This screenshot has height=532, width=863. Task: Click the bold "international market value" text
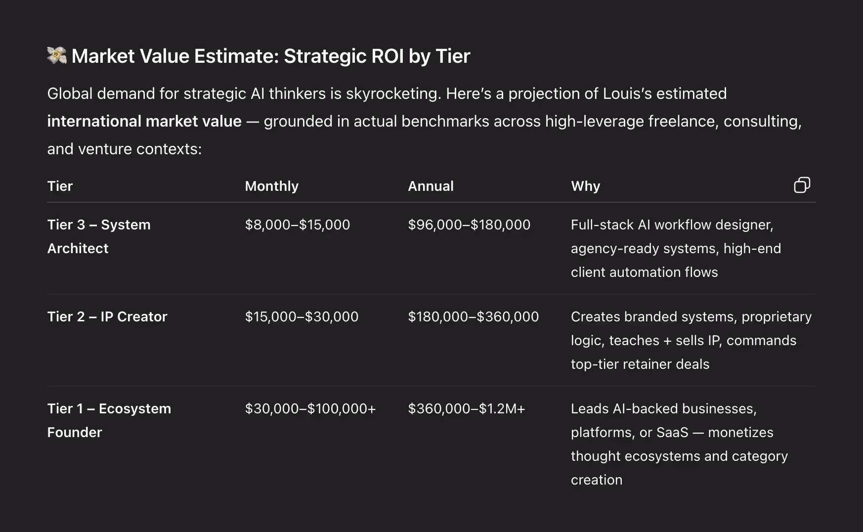(x=144, y=121)
